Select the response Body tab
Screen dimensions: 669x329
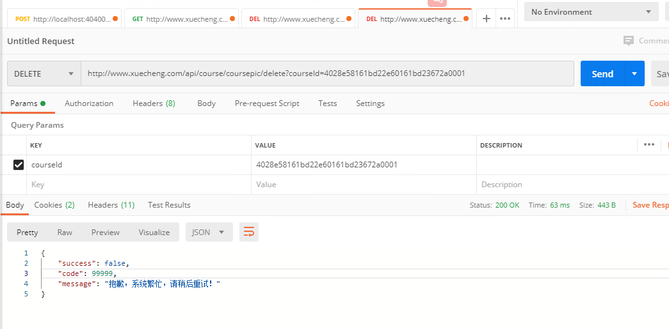(15, 205)
